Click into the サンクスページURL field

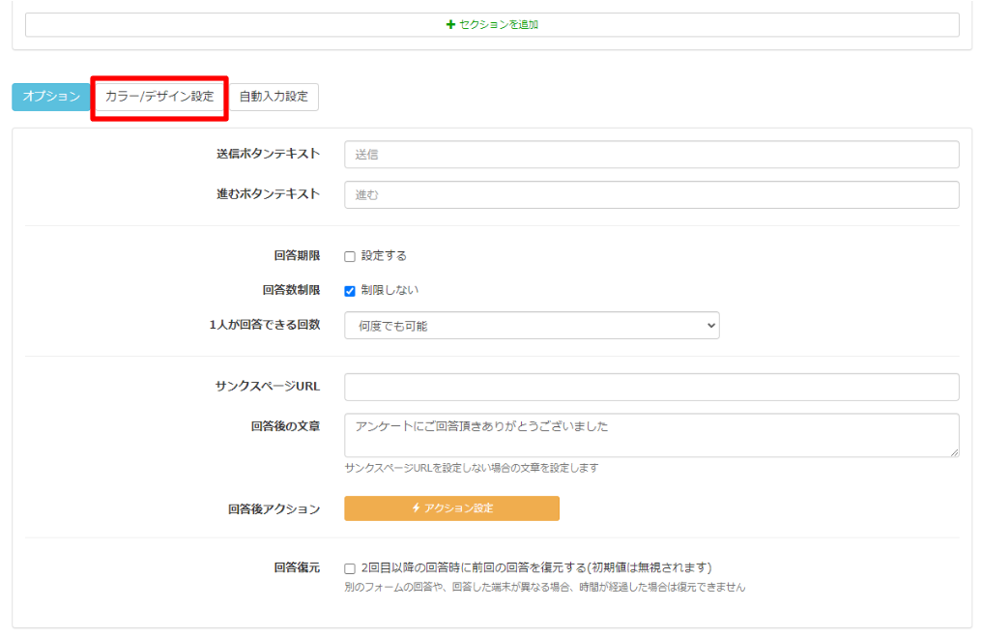[651, 387]
